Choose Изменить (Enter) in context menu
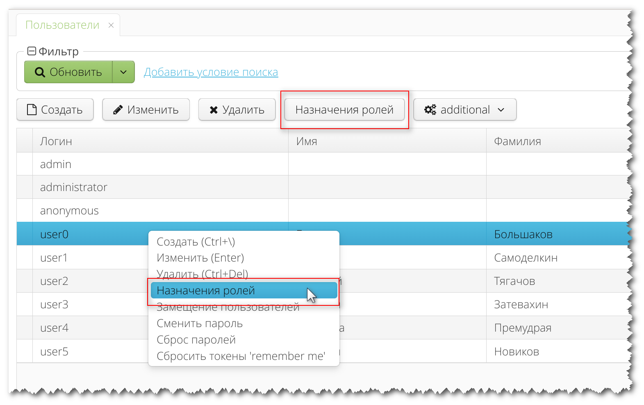Screen dimensions: 644x405 [x=243, y=257]
